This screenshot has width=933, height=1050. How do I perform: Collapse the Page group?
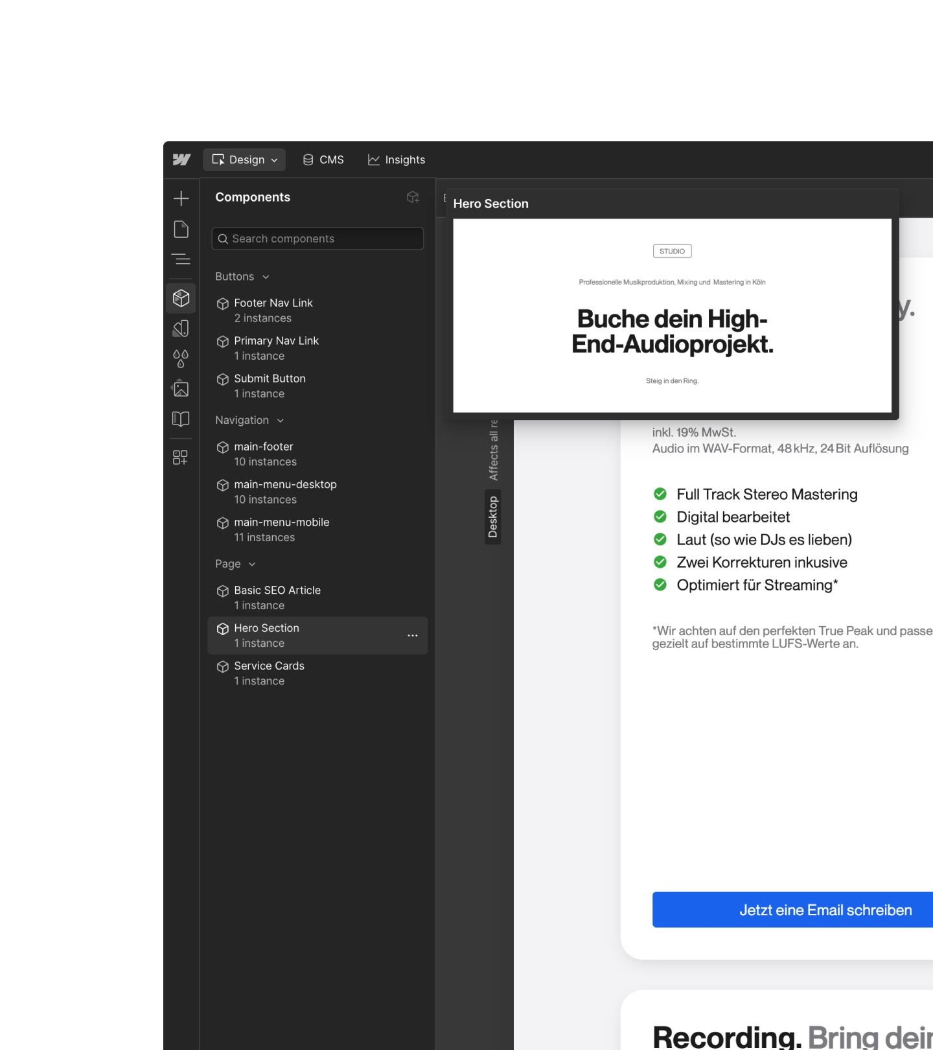235,564
